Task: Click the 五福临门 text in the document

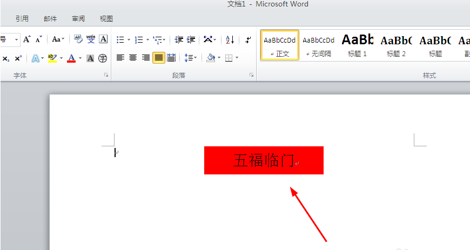Action: click(x=264, y=160)
